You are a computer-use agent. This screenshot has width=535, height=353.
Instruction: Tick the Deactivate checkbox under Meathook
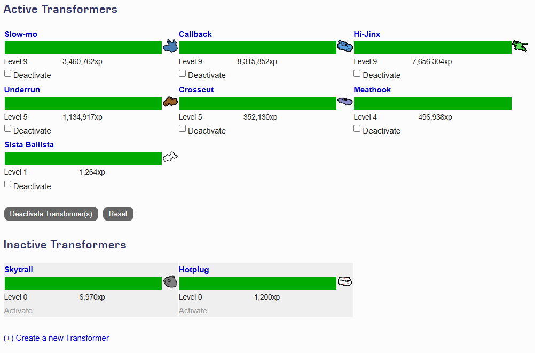pos(357,129)
